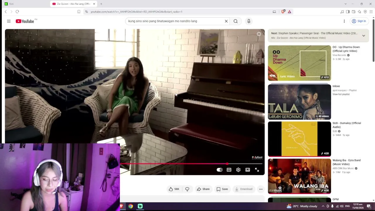Viewport: 375px width, 211px height.
Task: Save the video to a playlist
Action: tap(222, 189)
